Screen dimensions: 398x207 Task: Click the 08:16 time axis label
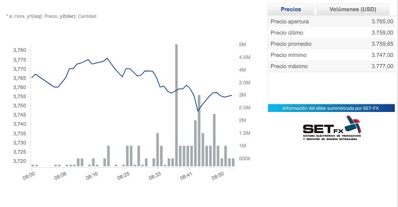coord(92,175)
